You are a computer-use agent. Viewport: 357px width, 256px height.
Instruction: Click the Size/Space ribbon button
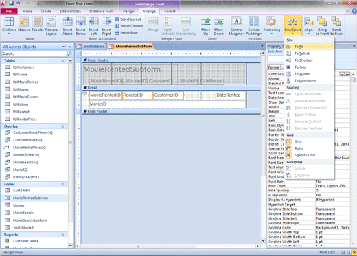pyautogui.click(x=293, y=25)
